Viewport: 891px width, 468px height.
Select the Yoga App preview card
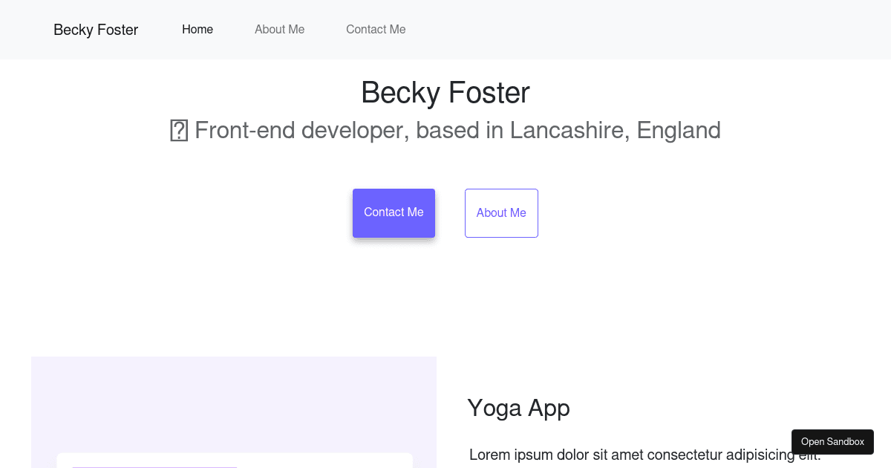(234, 412)
